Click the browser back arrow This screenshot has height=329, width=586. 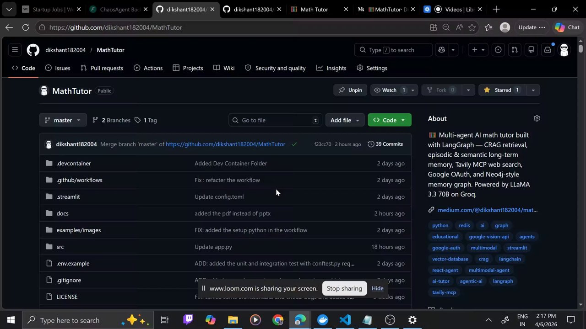click(x=9, y=27)
